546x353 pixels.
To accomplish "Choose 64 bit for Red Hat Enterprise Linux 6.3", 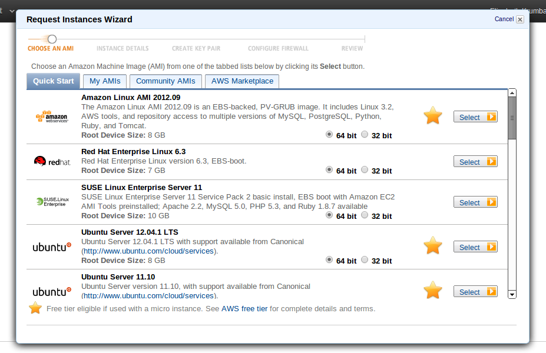I will (x=329, y=169).
